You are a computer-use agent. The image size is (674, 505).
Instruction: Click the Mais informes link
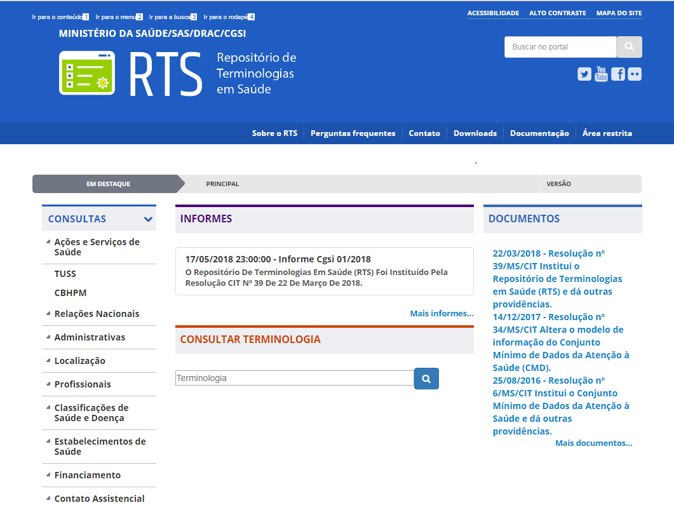[x=441, y=314]
